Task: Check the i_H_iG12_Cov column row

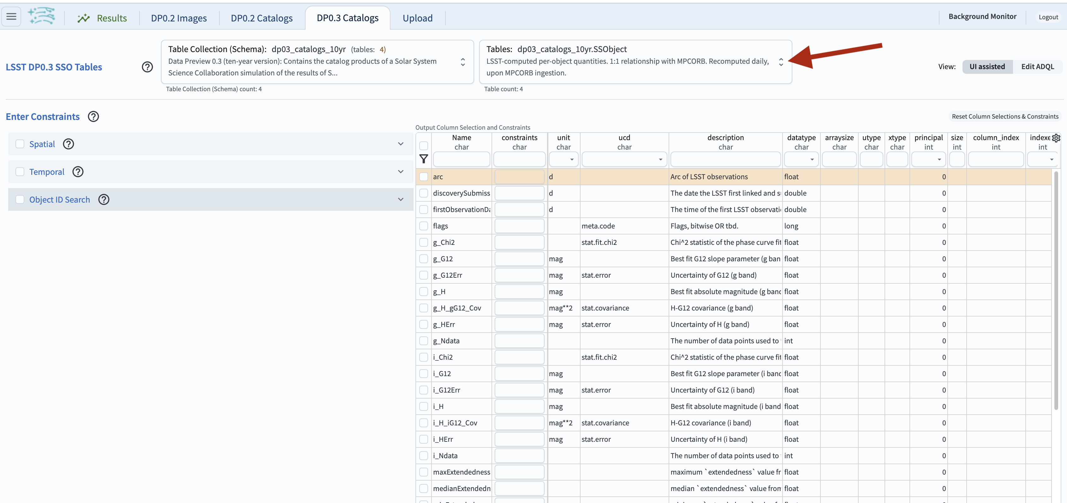Action: click(x=423, y=423)
